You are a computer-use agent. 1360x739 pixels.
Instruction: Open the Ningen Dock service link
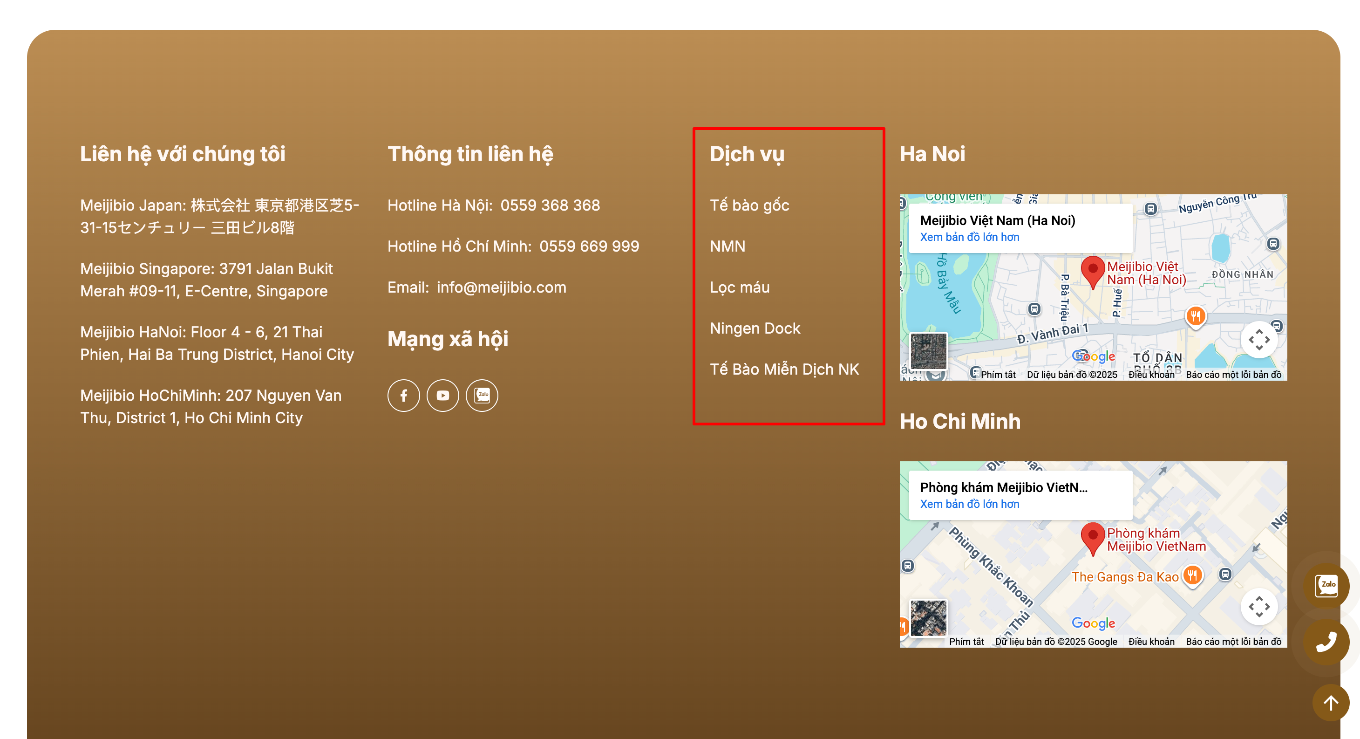pos(755,328)
